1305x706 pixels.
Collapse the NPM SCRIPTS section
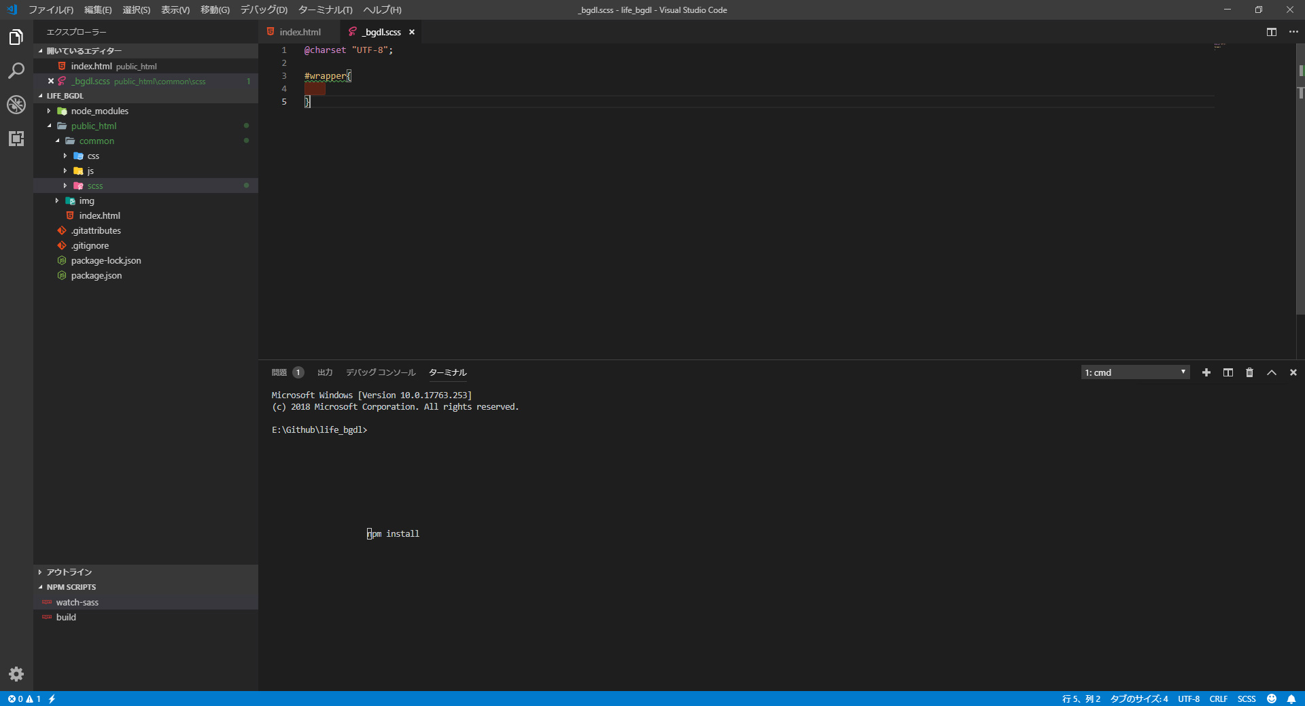[71, 587]
